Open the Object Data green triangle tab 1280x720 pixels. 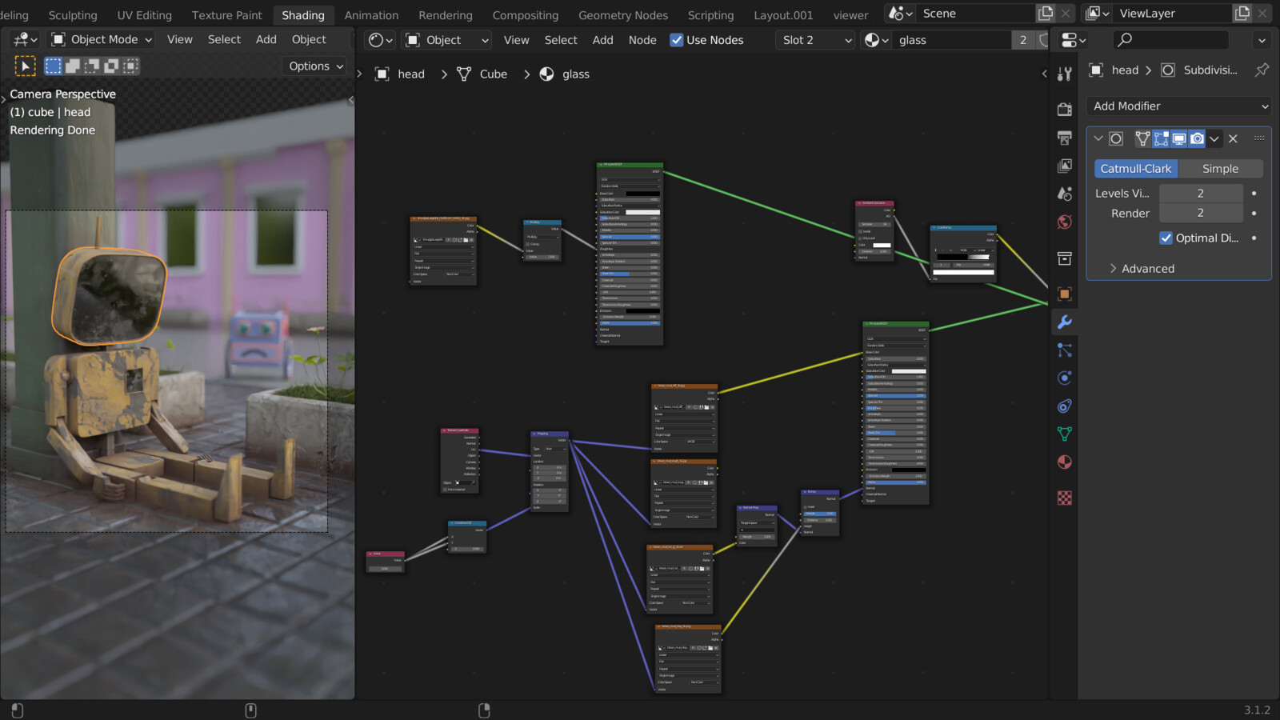click(1064, 434)
